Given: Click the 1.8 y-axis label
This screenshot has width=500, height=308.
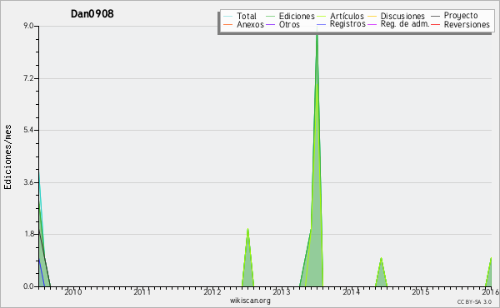Looking at the screenshot, I should (28, 235).
